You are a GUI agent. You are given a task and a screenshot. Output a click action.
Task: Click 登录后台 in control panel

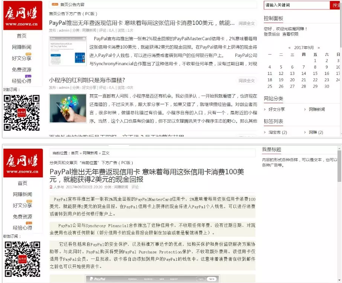272,34
